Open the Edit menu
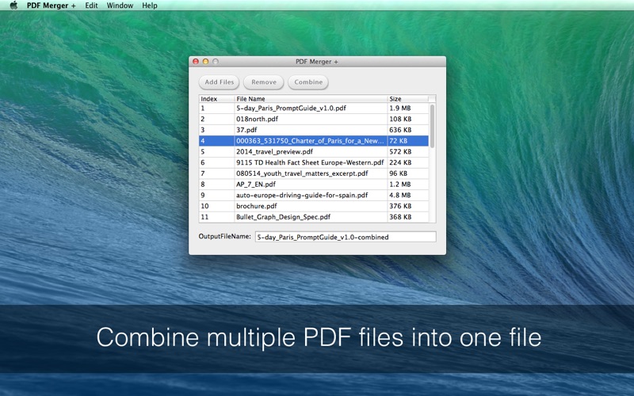The height and width of the screenshot is (396, 634). point(92,6)
